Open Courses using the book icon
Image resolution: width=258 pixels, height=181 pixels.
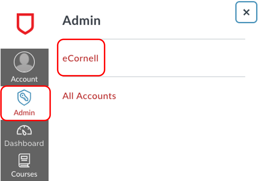click(24, 161)
